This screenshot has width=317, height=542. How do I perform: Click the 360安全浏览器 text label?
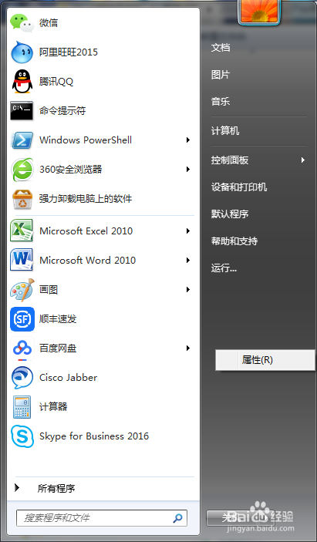point(70,170)
